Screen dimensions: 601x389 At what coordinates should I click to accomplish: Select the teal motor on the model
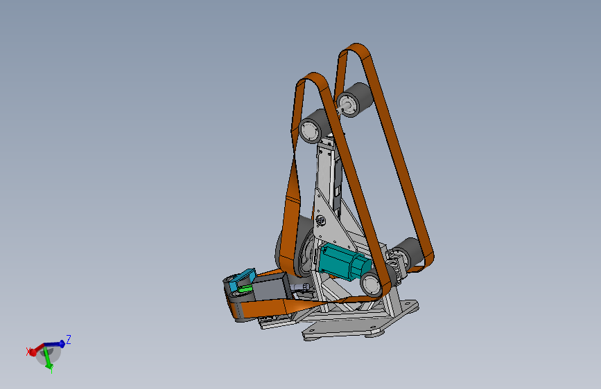(x=342, y=262)
